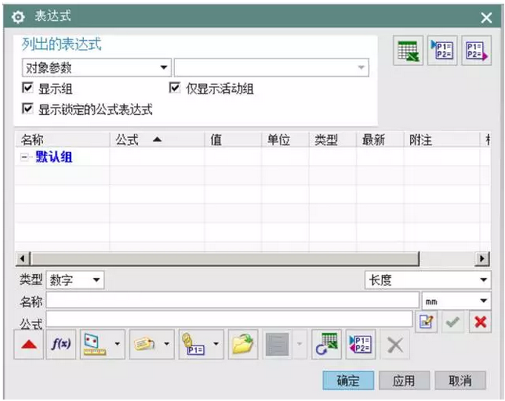Click the 应用 button

coord(403,380)
